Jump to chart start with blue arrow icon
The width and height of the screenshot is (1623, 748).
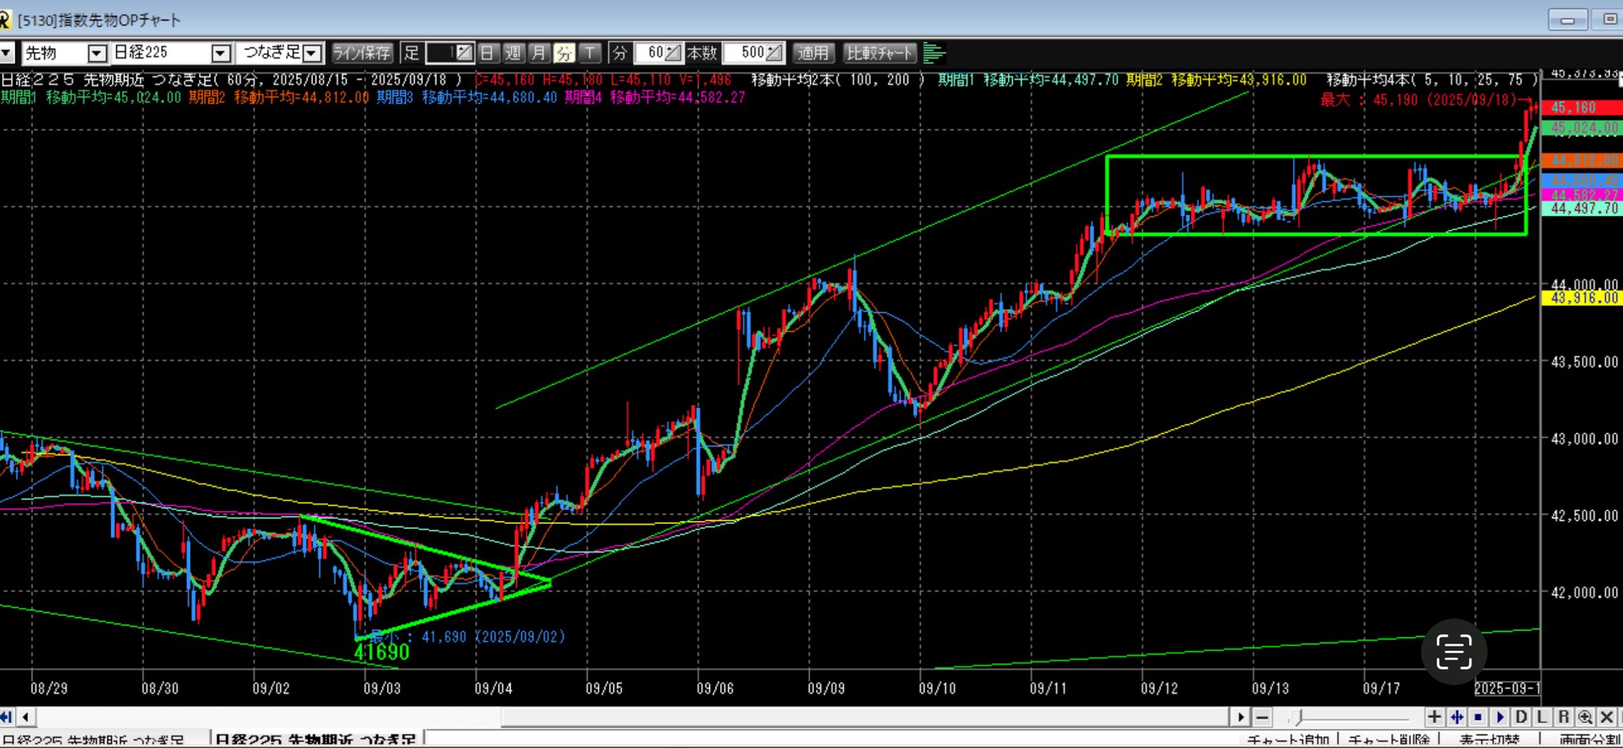pyautogui.click(x=6, y=717)
